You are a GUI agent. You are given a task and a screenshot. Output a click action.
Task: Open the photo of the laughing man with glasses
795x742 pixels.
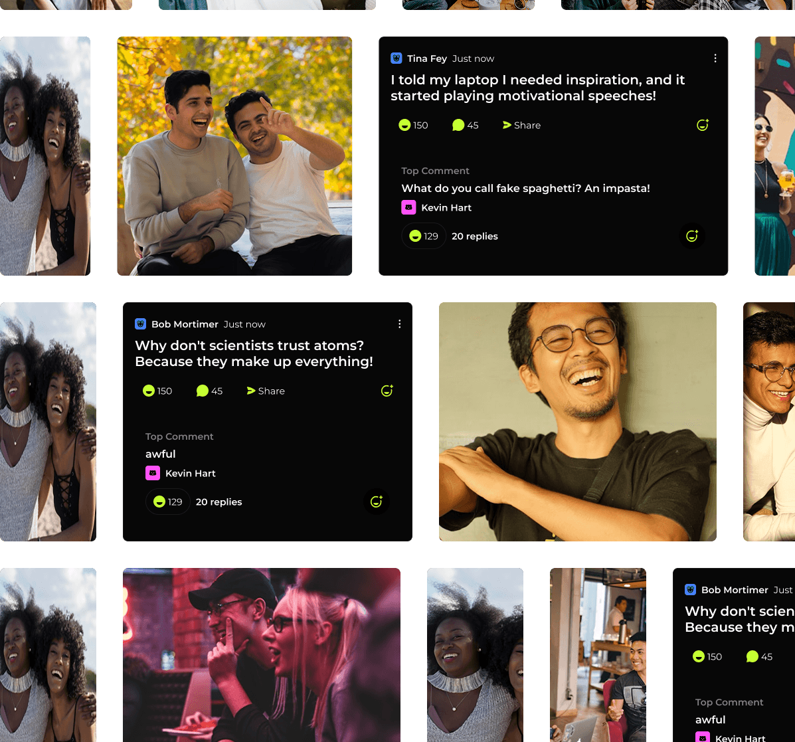point(577,422)
